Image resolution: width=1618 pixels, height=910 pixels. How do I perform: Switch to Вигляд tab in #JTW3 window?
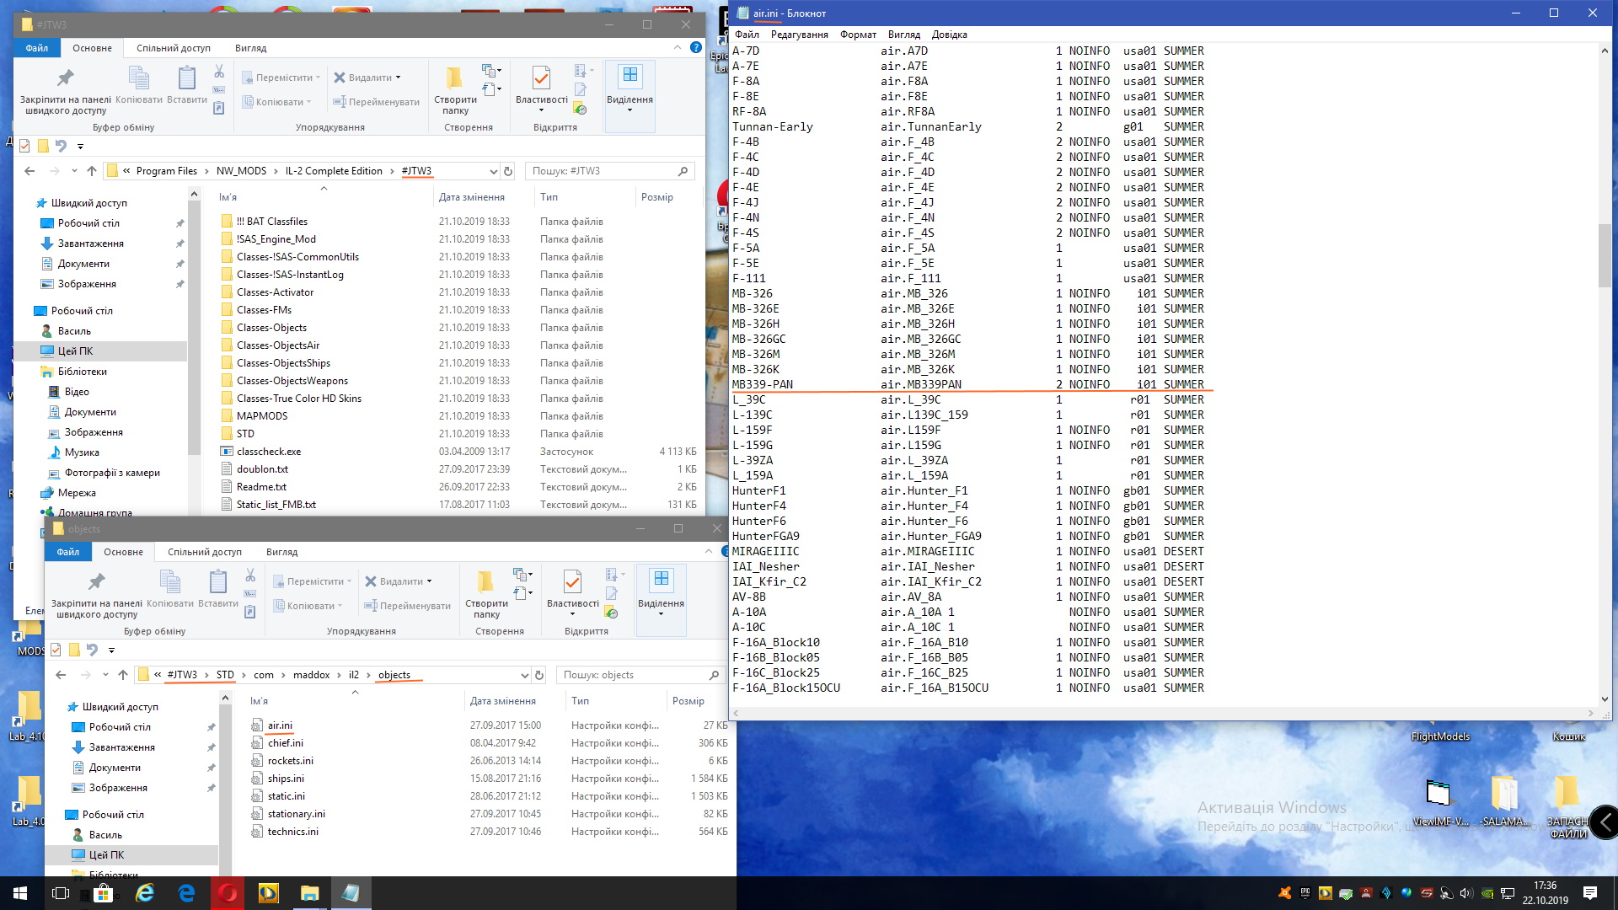[250, 48]
